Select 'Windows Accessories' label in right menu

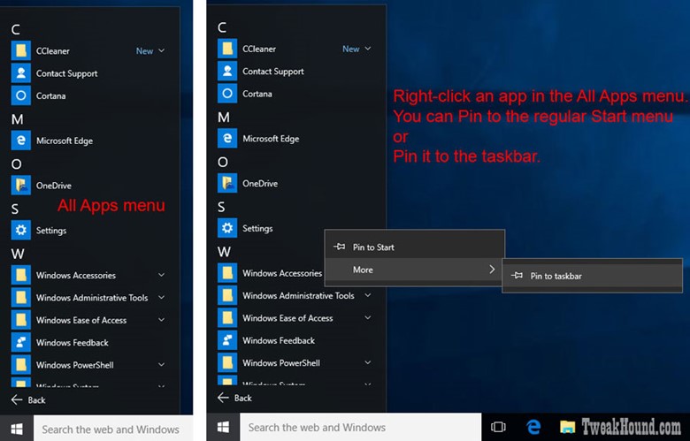tap(282, 273)
